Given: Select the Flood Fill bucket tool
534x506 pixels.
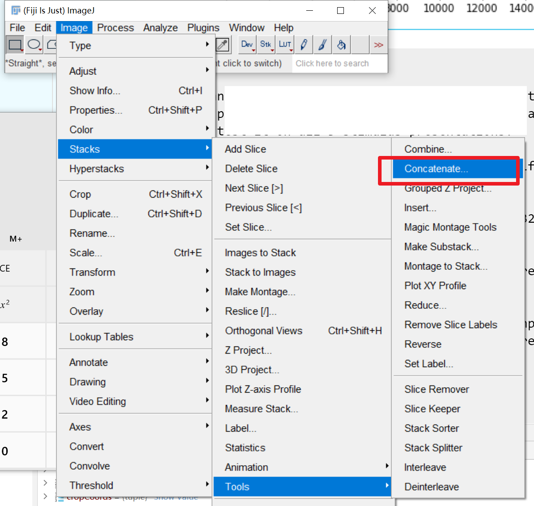Looking at the screenshot, I should pyautogui.click(x=341, y=45).
